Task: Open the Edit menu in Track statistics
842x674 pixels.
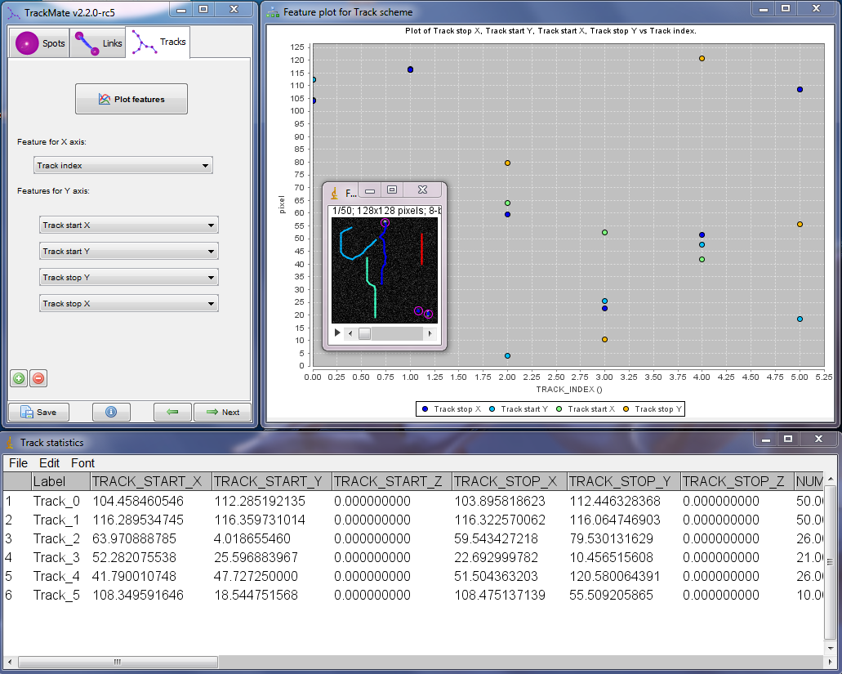Action: point(49,463)
